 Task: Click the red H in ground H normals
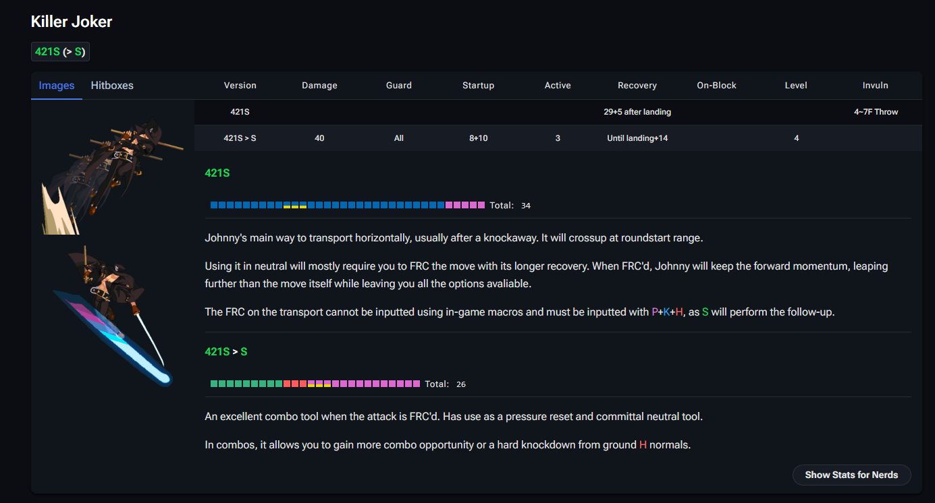[643, 445]
